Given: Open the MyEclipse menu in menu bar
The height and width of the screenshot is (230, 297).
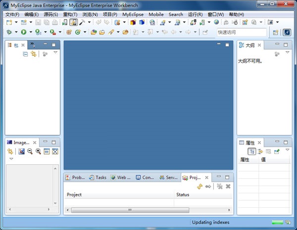Looking at the screenshot, I should (x=133, y=14).
